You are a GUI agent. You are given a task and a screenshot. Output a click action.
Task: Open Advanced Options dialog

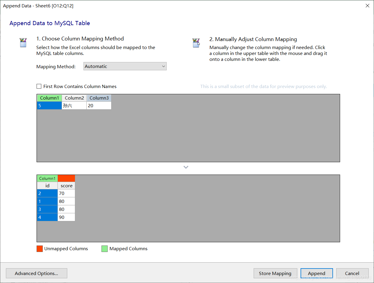pyautogui.click(x=37, y=273)
